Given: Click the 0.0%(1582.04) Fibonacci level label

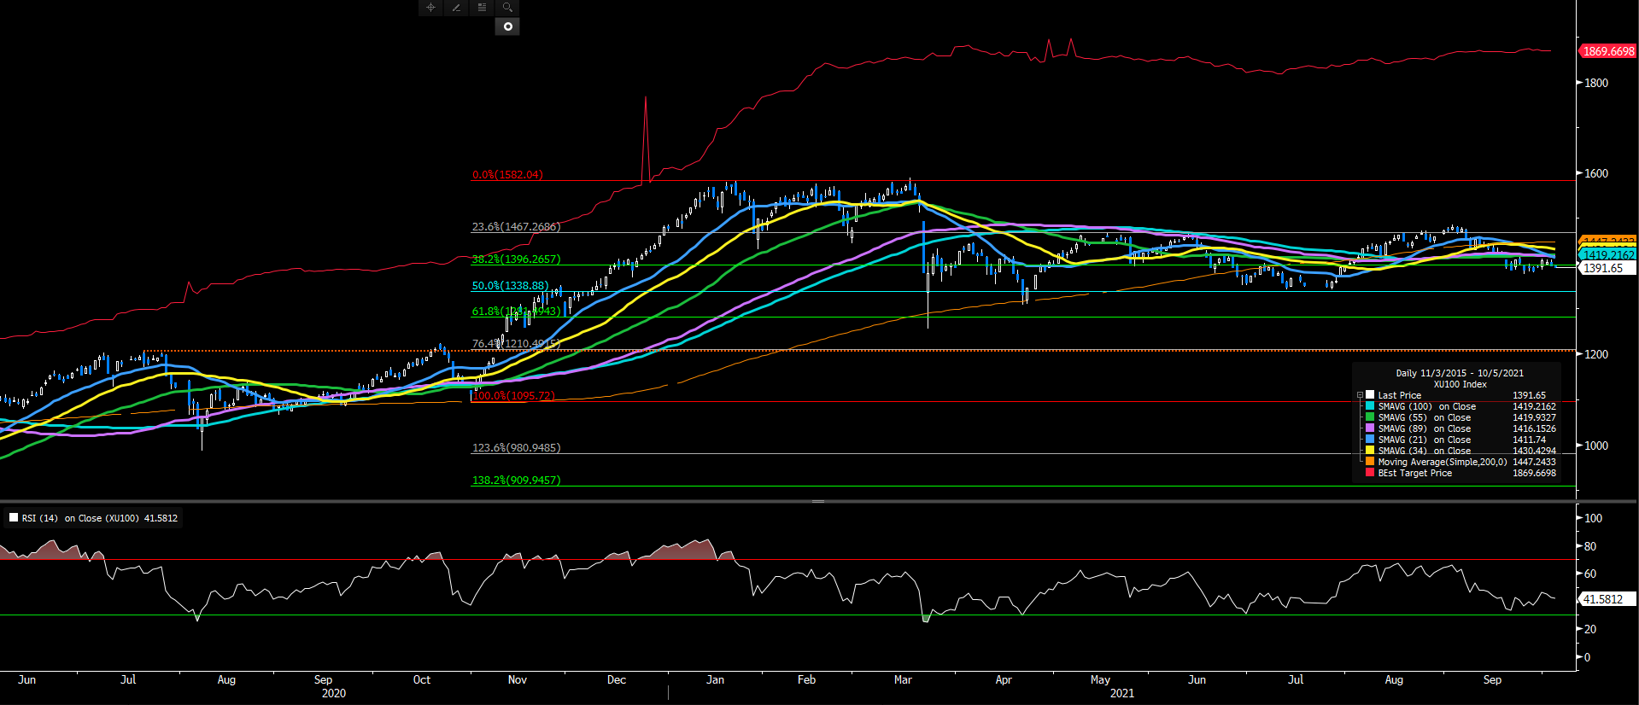Looking at the screenshot, I should [507, 175].
